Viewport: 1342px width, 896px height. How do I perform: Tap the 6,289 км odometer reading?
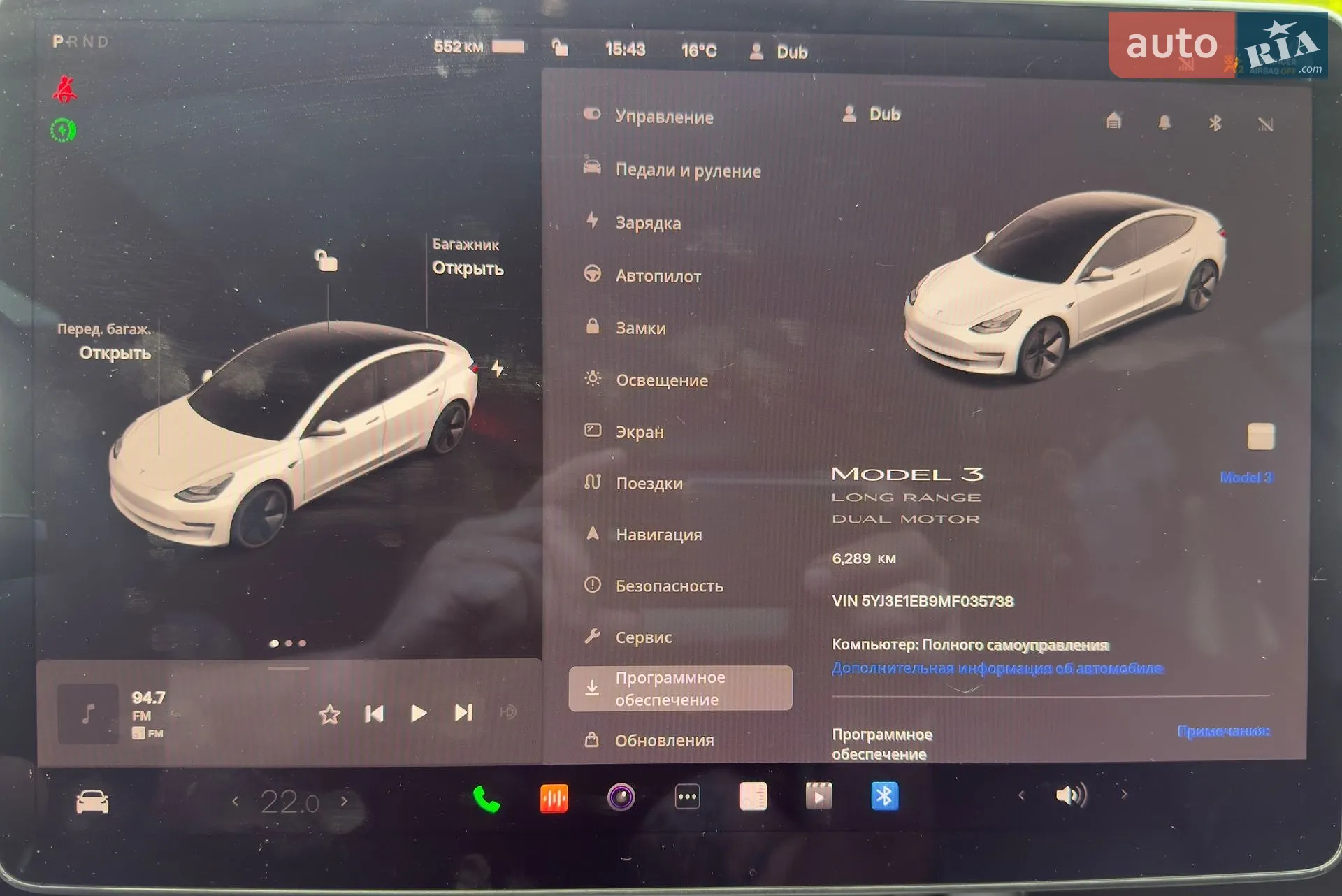coord(864,558)
